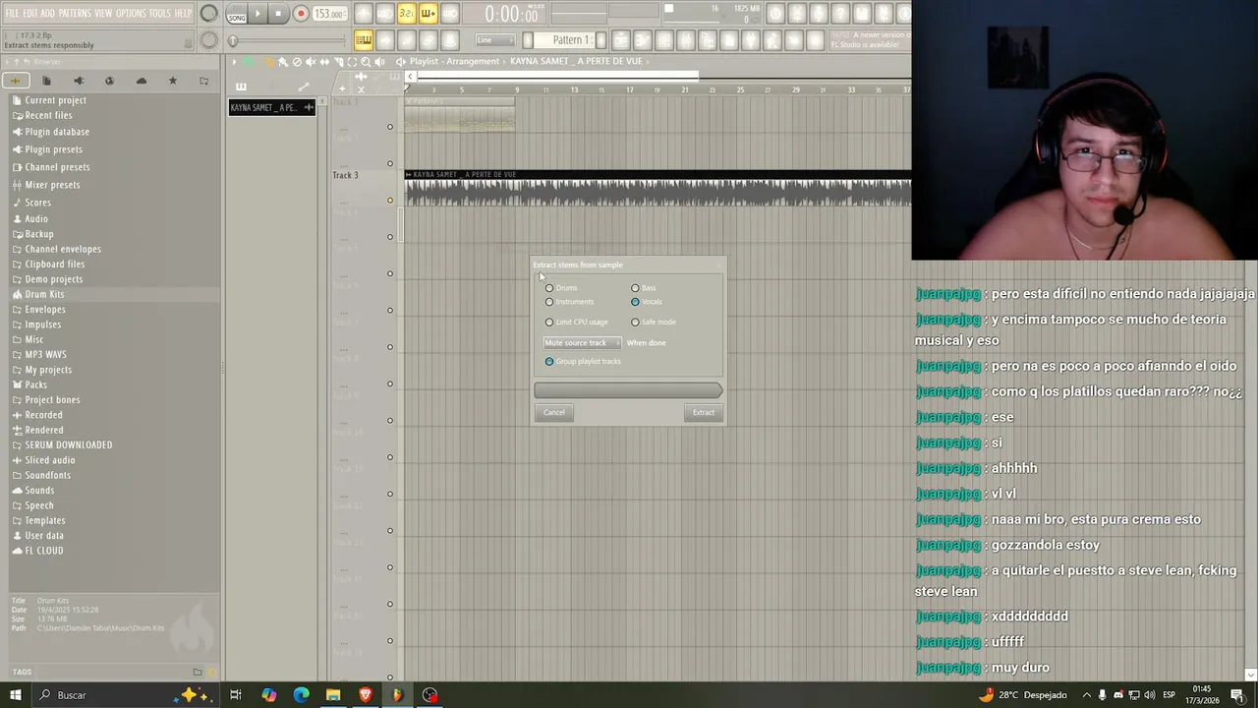Open Microsoft Edge from taskbar

pos(301,695)
